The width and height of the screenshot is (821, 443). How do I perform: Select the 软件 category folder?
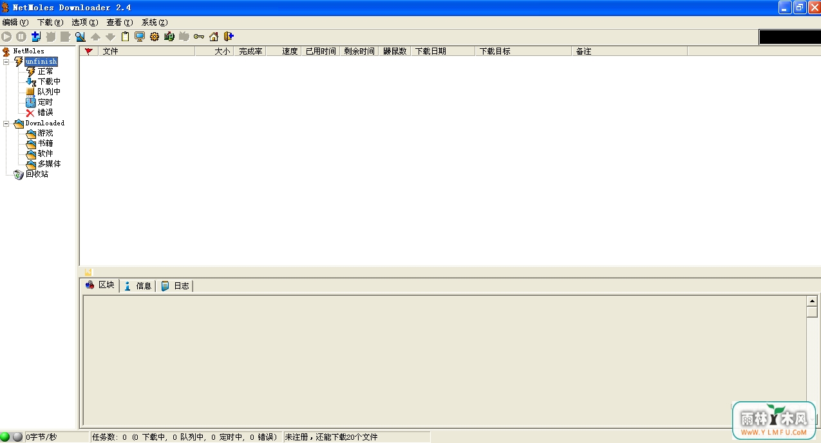tap(45, 154)
